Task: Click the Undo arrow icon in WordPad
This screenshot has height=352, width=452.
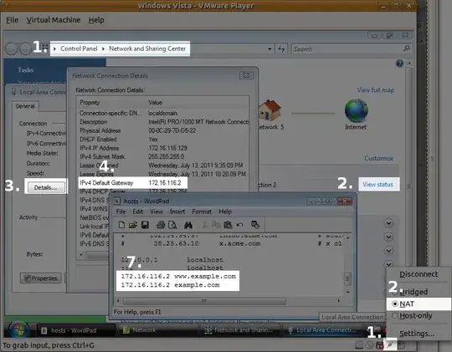Action: [x=239, y=225]
